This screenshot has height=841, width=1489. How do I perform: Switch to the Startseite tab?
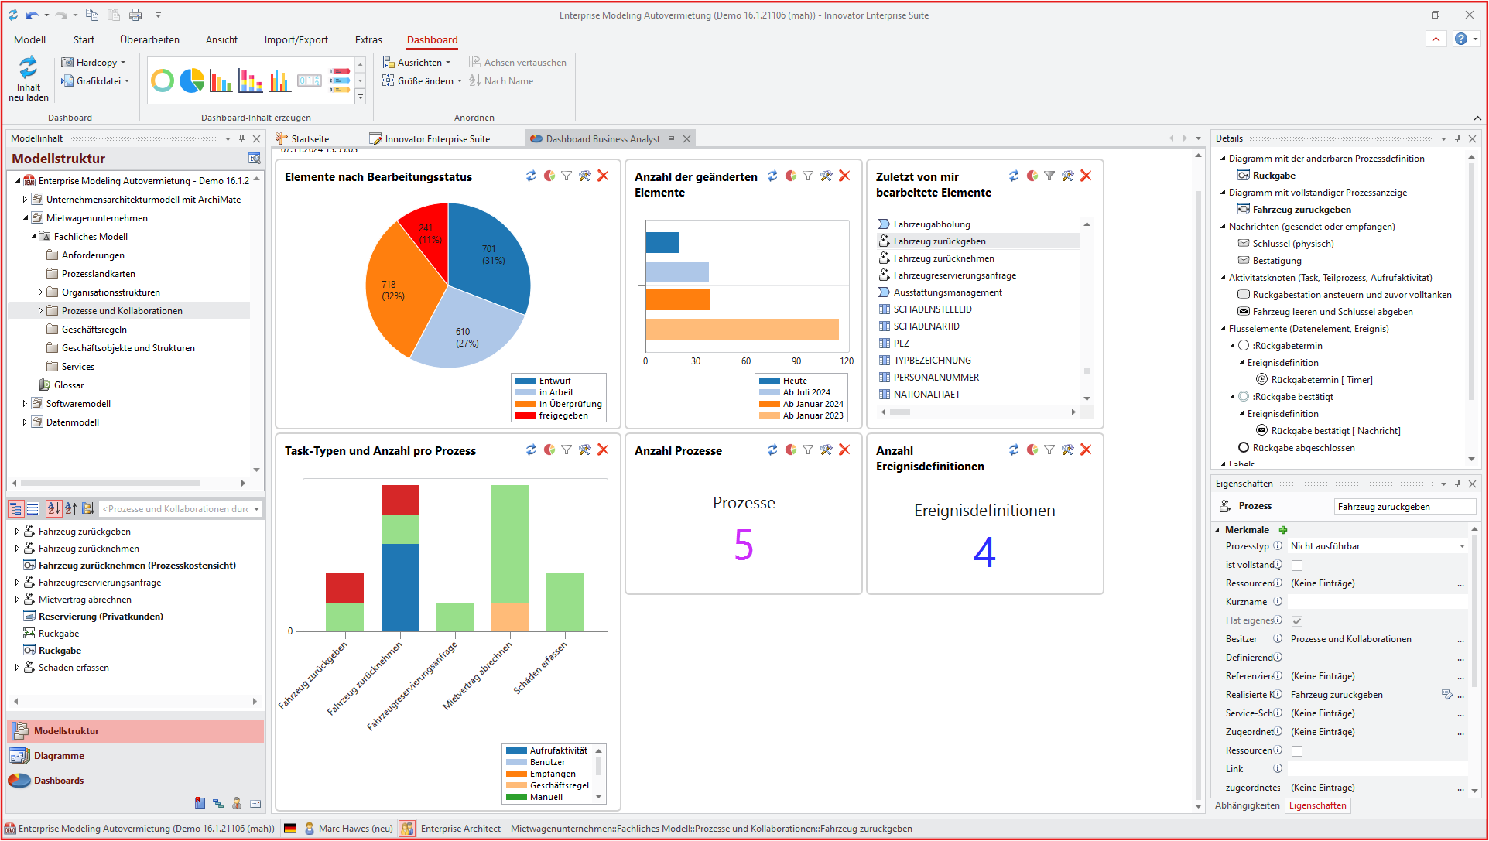[x=310, y=139]
